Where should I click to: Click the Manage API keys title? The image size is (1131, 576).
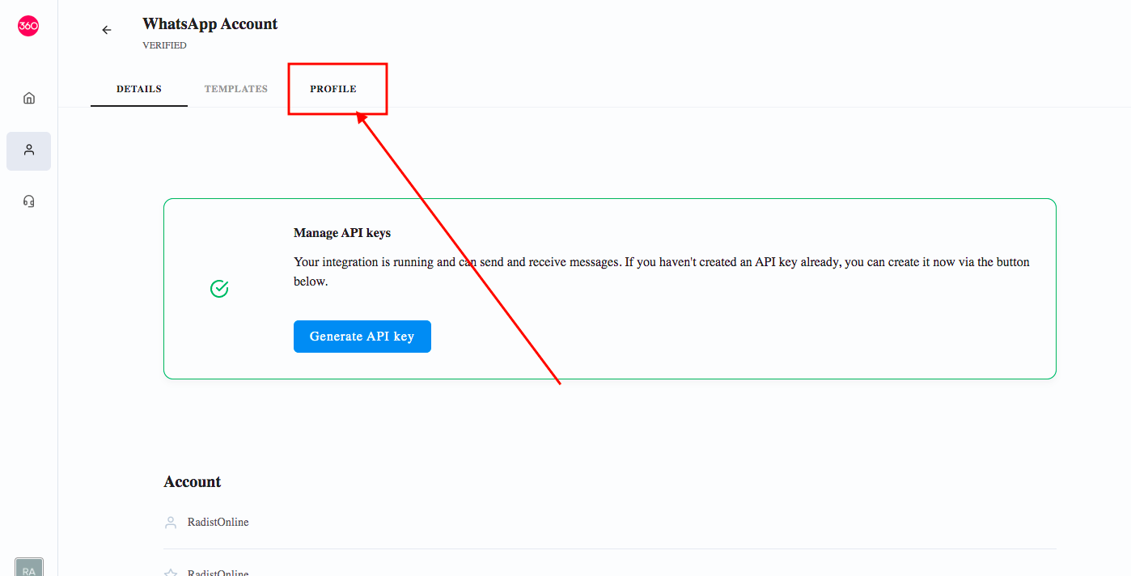coord(342,233)
